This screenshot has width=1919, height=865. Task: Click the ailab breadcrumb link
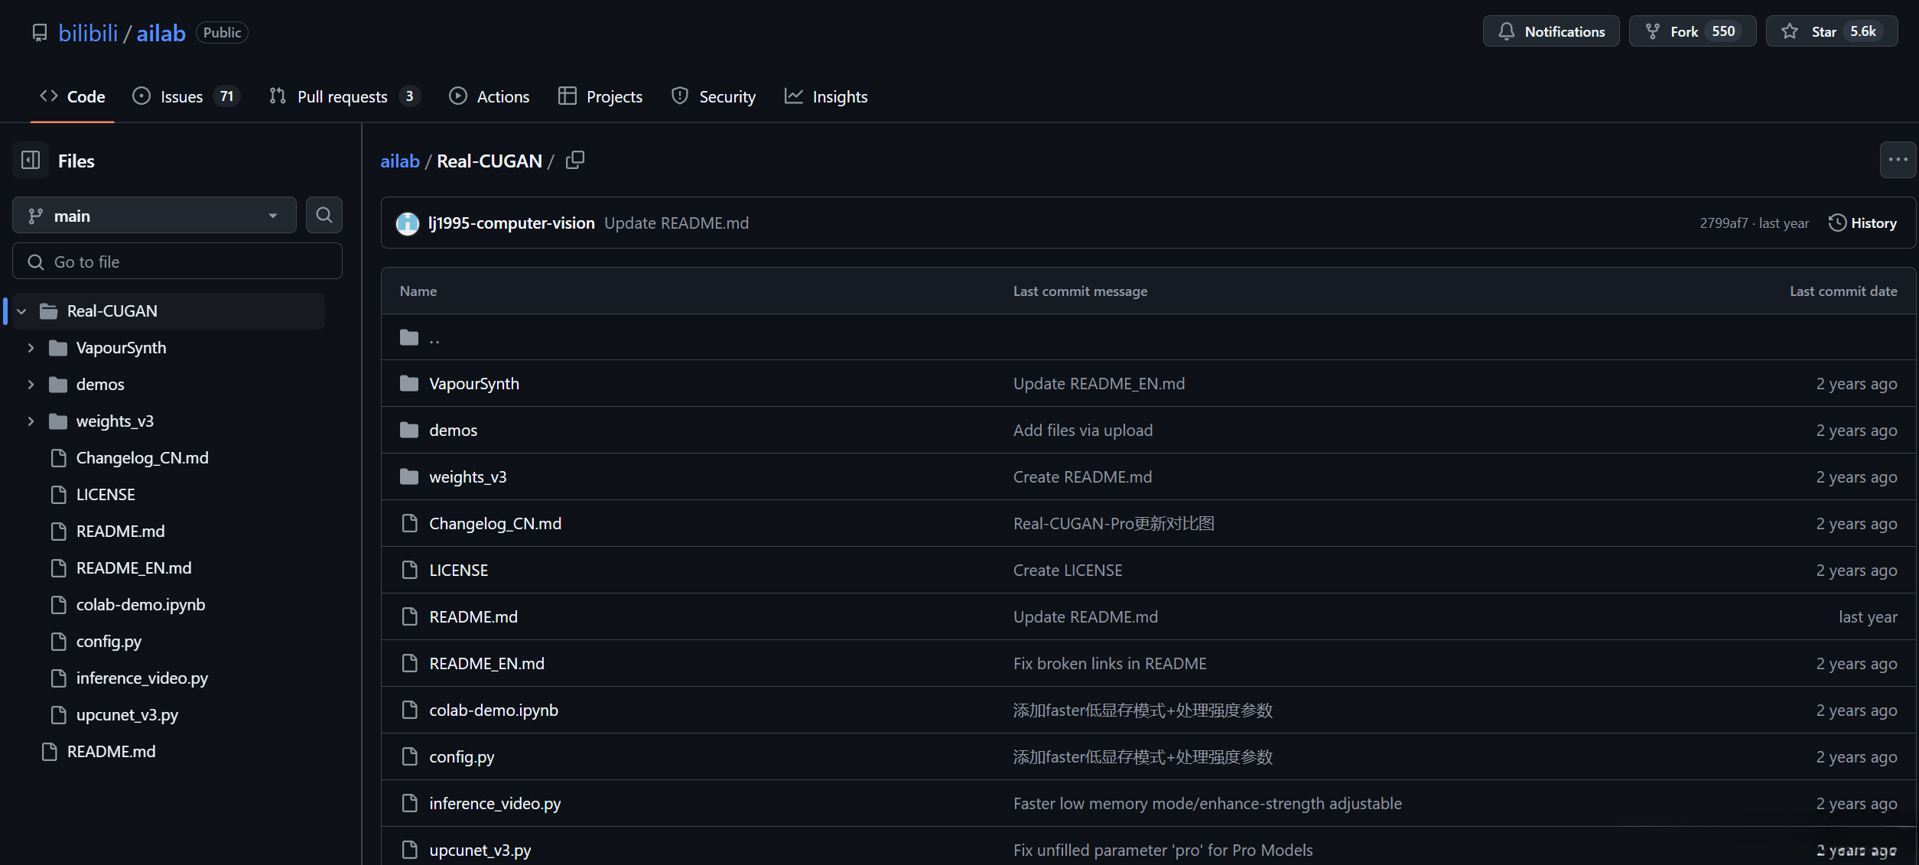click(x=400, y=161)
